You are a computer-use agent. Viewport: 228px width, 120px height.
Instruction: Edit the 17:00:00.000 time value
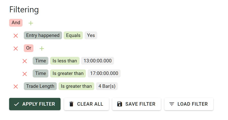pyautogui.click(x=104, y=73)
